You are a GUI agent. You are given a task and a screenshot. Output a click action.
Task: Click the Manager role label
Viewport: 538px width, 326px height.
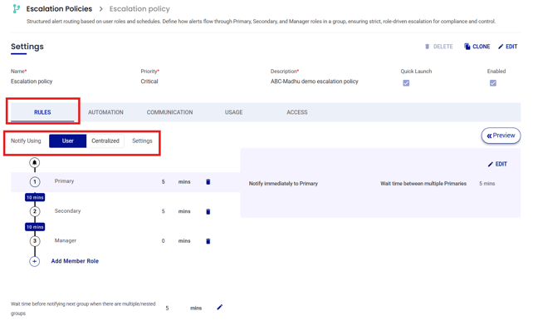pos(66,240)
